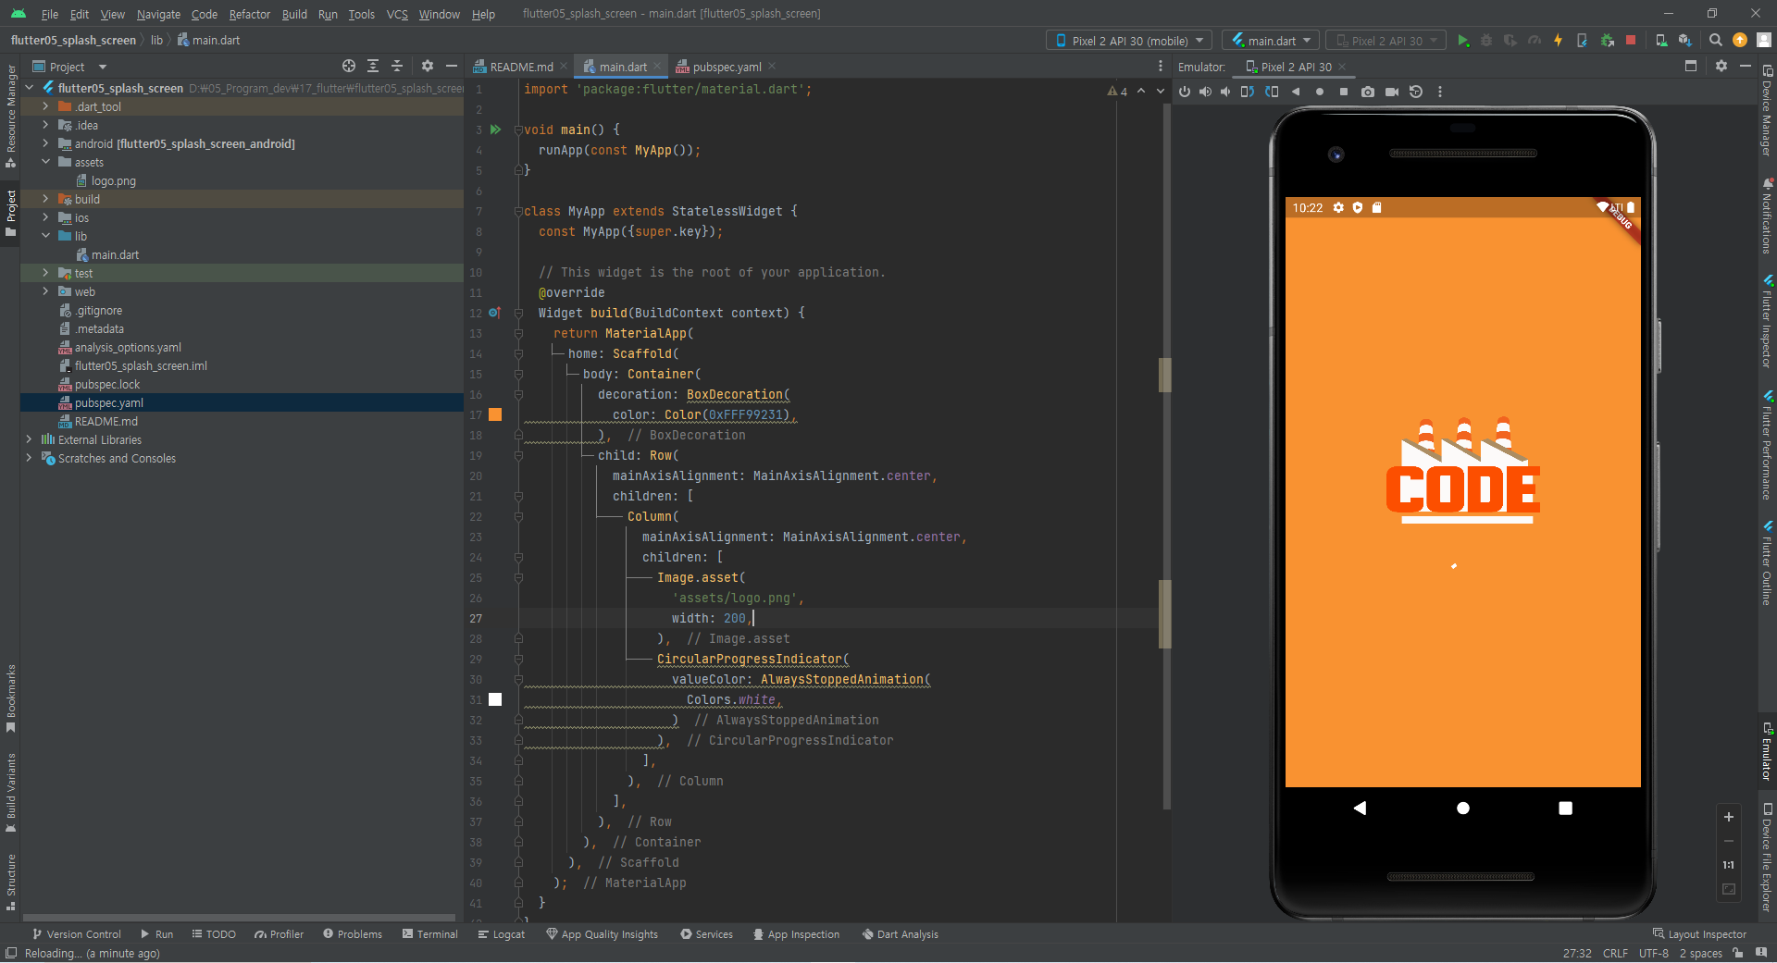Click the emulator snapshots history icon

pyautogui.click(x=1416, y=92)
